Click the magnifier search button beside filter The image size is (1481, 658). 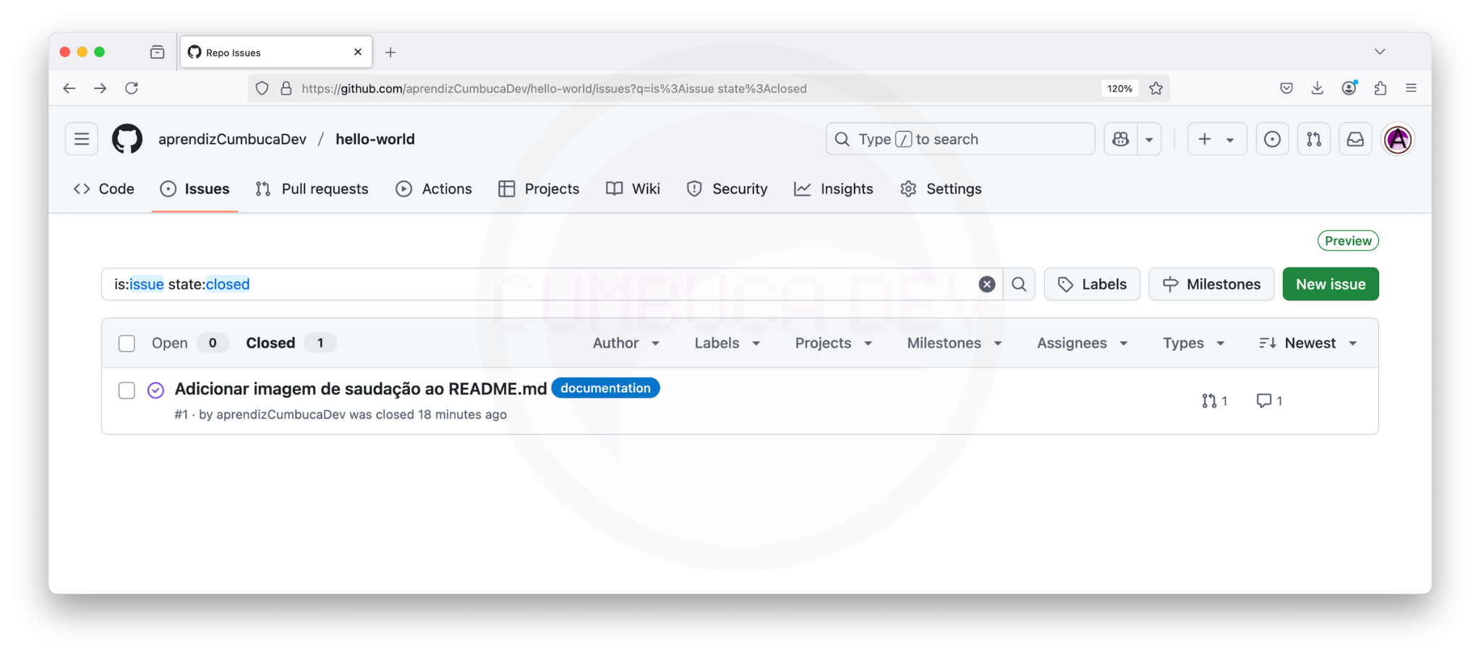1019,285
